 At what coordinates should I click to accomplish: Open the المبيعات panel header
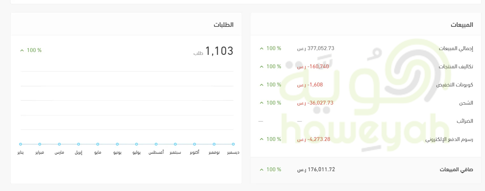tap(462, 25)
